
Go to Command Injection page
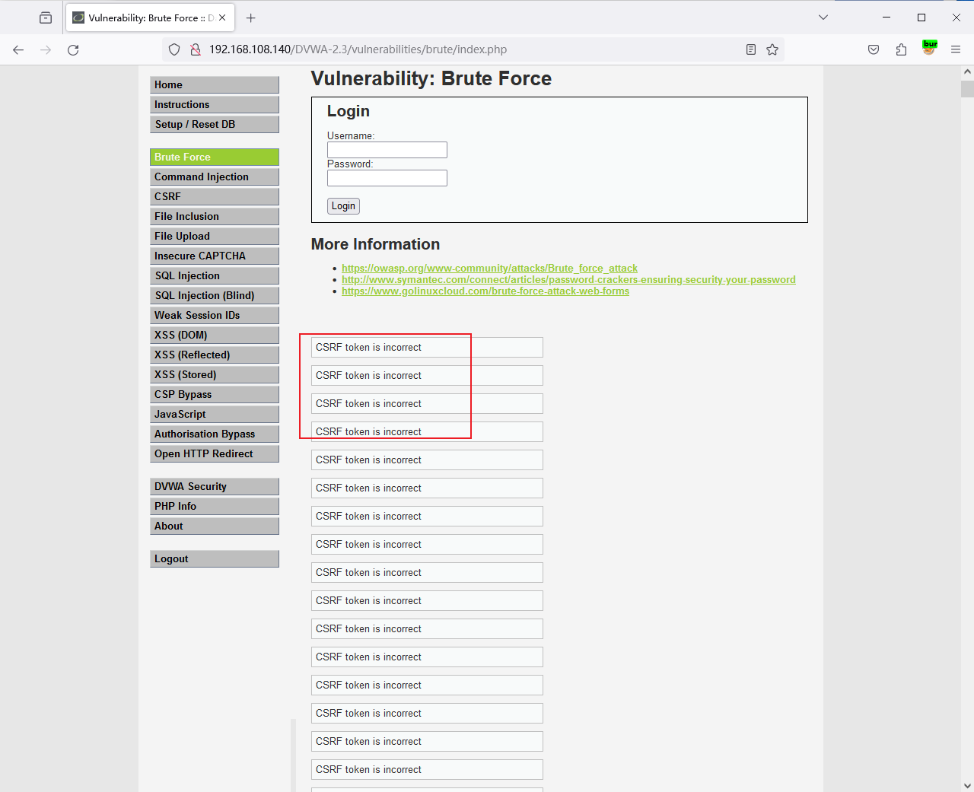click(x=215, y=177)
